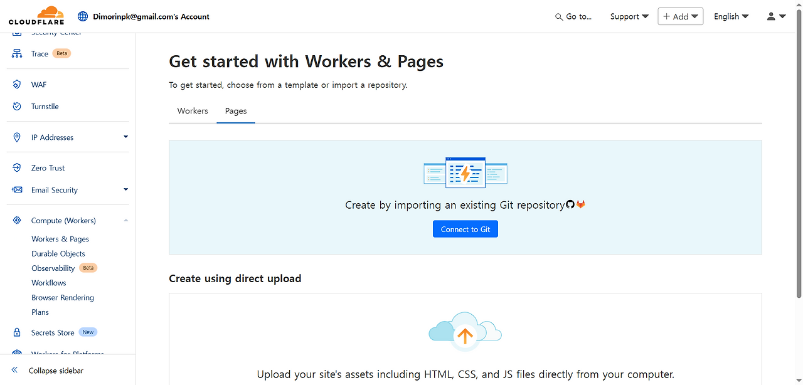Click the GitLab fox icon
This screenshot has height=385, width=803.
click(x=580, y=204)
